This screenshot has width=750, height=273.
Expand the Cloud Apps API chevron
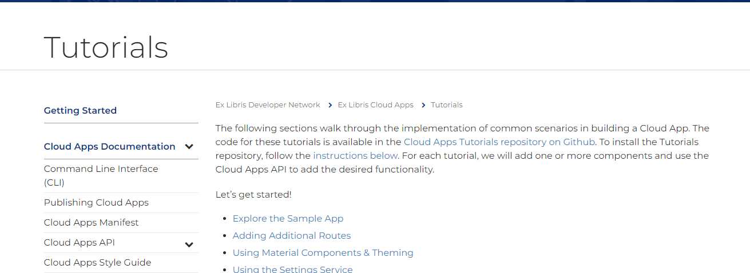point(189,245)
